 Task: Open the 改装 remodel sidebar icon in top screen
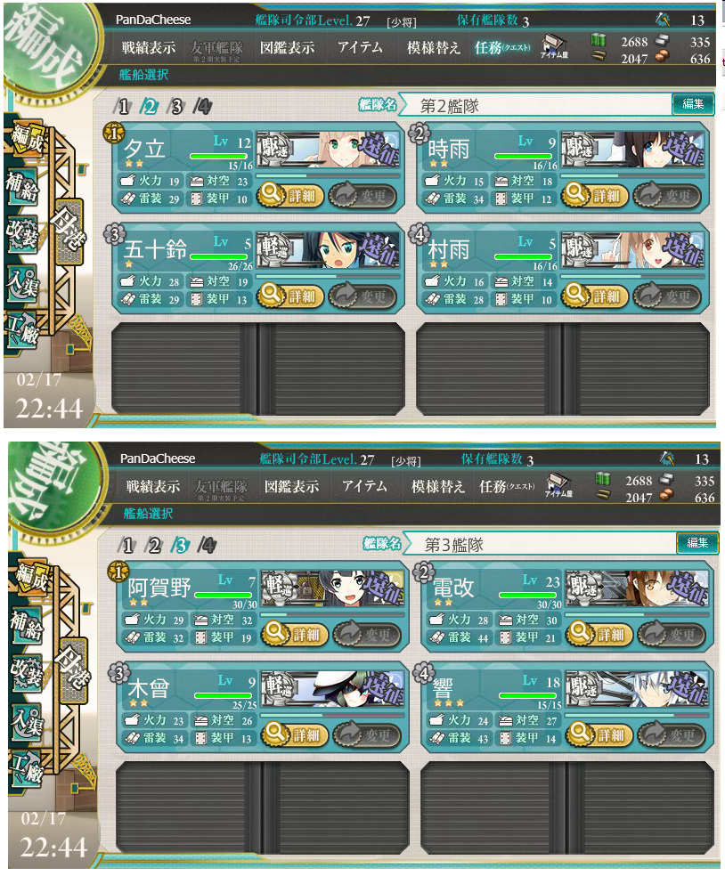click(22, 233)
